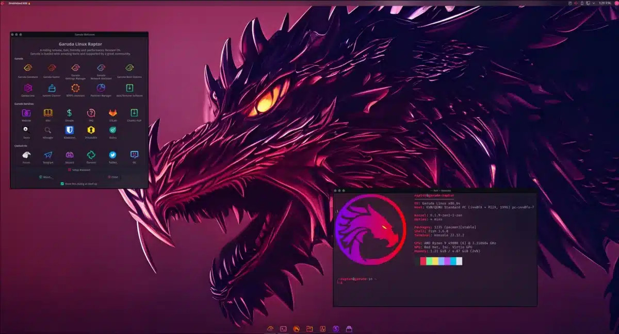619x334 pixels.
Task: Visit Garuda's GitLab page
Action: (x=114, y=113)
